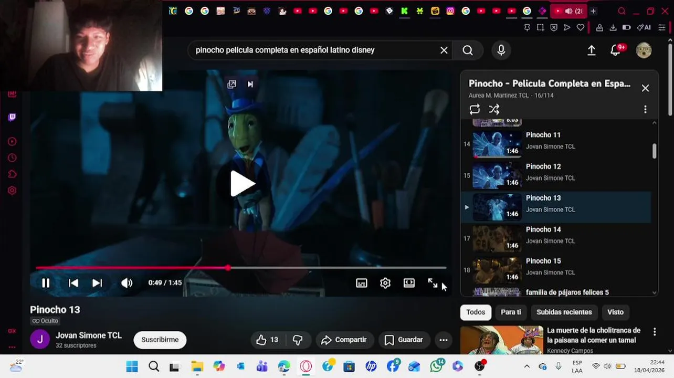Enter fullscreen video mode

click(433, 283)
